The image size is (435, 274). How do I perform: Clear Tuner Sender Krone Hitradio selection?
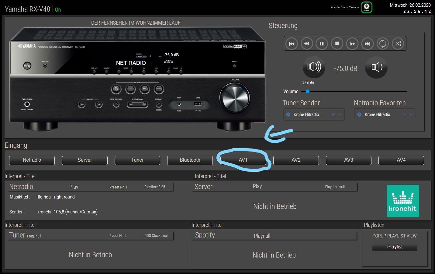coord(334,114)
